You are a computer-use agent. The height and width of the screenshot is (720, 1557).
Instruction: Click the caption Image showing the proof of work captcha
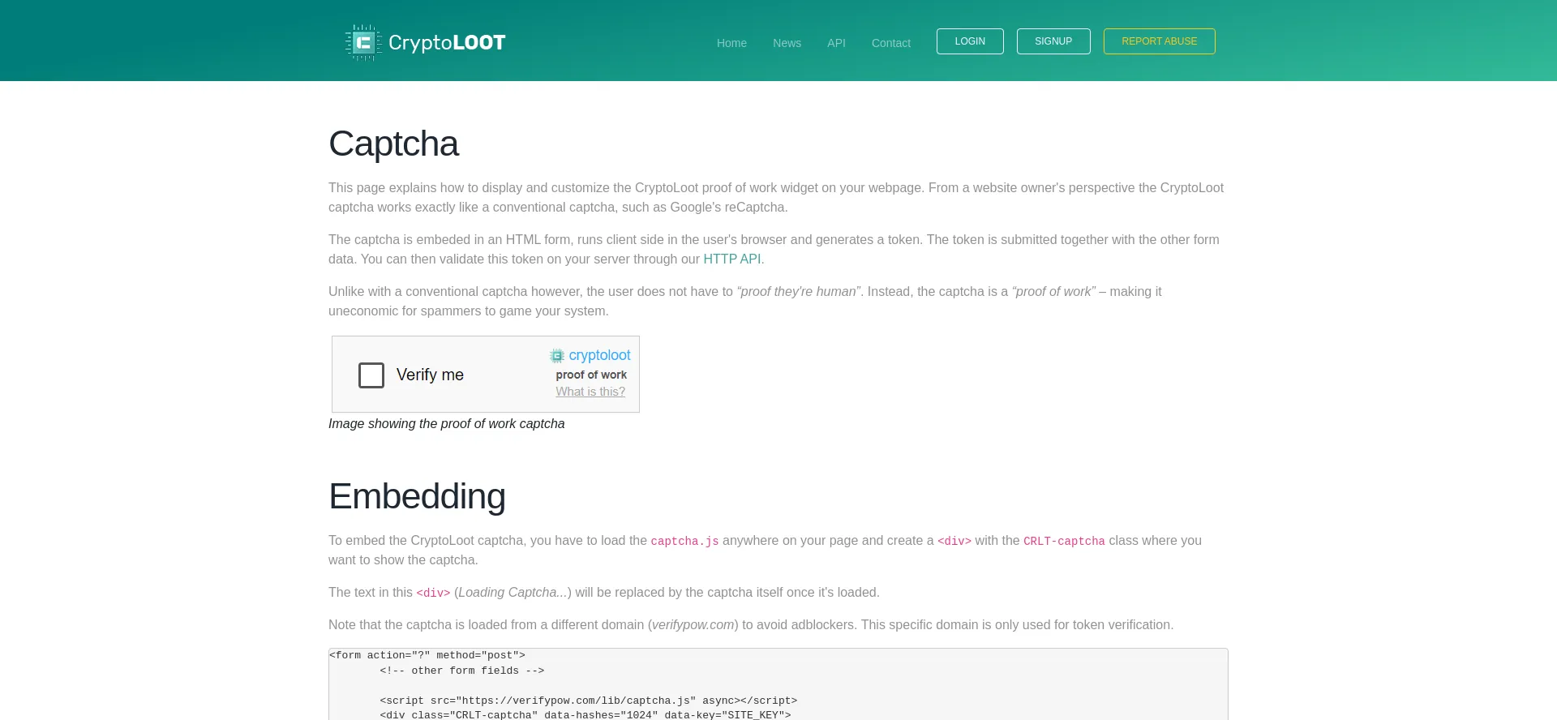(x=447, y=423)
